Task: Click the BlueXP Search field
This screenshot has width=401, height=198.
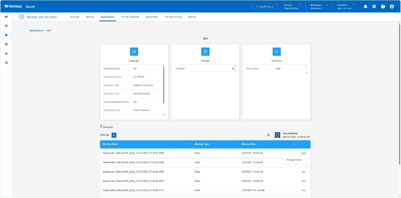Action: pyautogui.click(x=265, y=6)
